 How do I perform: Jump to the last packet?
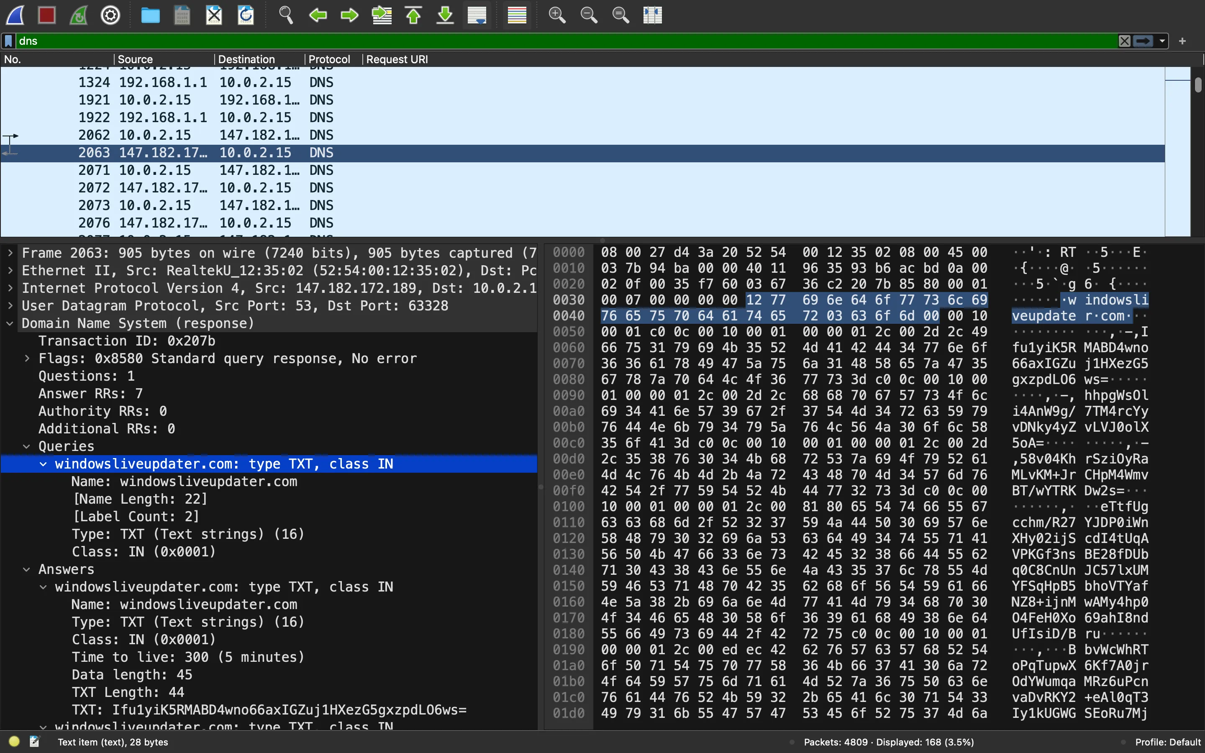click(x=445, y=15)
